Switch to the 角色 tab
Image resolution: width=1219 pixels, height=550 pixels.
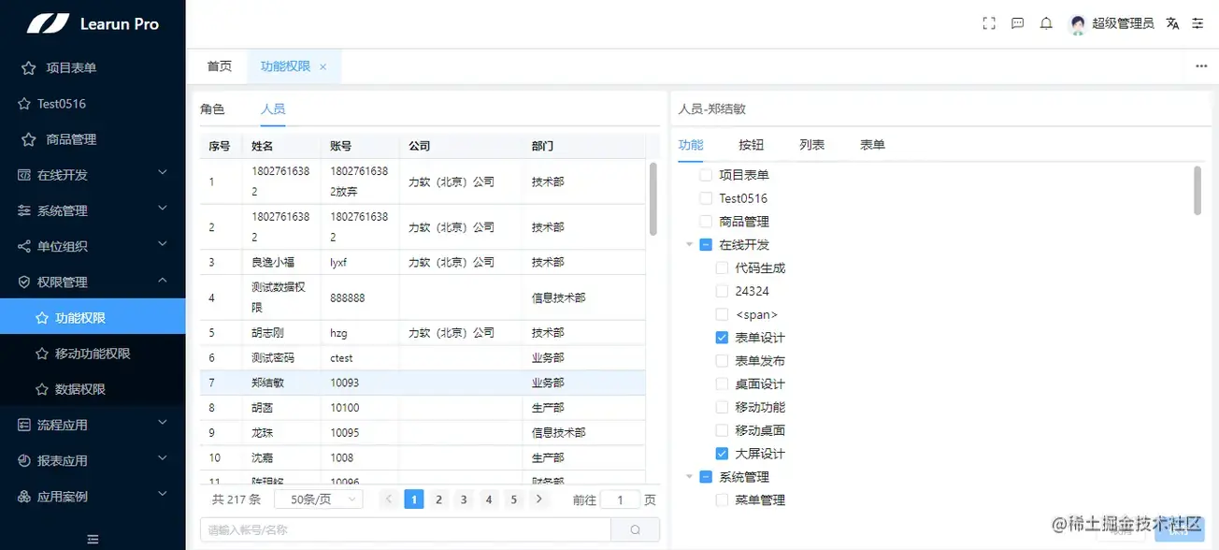212,109
